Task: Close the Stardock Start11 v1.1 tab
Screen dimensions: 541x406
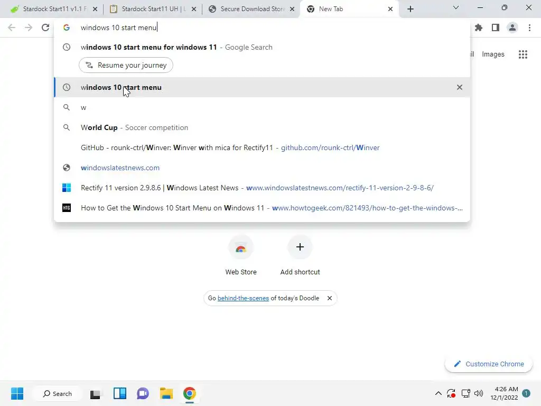Action: click(95, 9)
